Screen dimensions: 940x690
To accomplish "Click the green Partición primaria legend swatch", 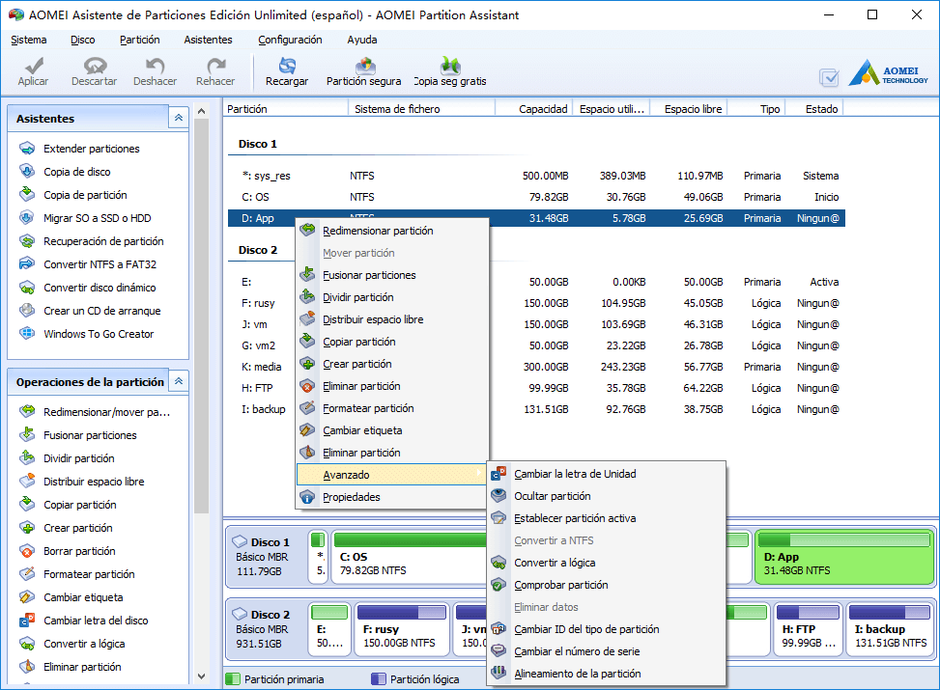I will 233,679.
